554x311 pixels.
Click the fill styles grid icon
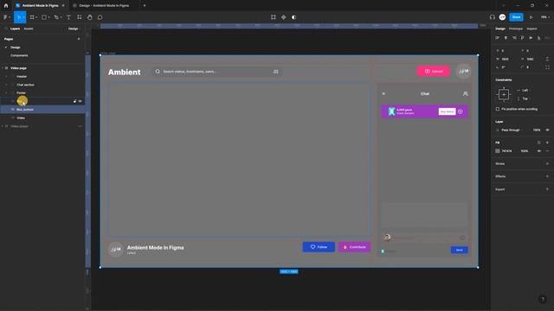538,143
